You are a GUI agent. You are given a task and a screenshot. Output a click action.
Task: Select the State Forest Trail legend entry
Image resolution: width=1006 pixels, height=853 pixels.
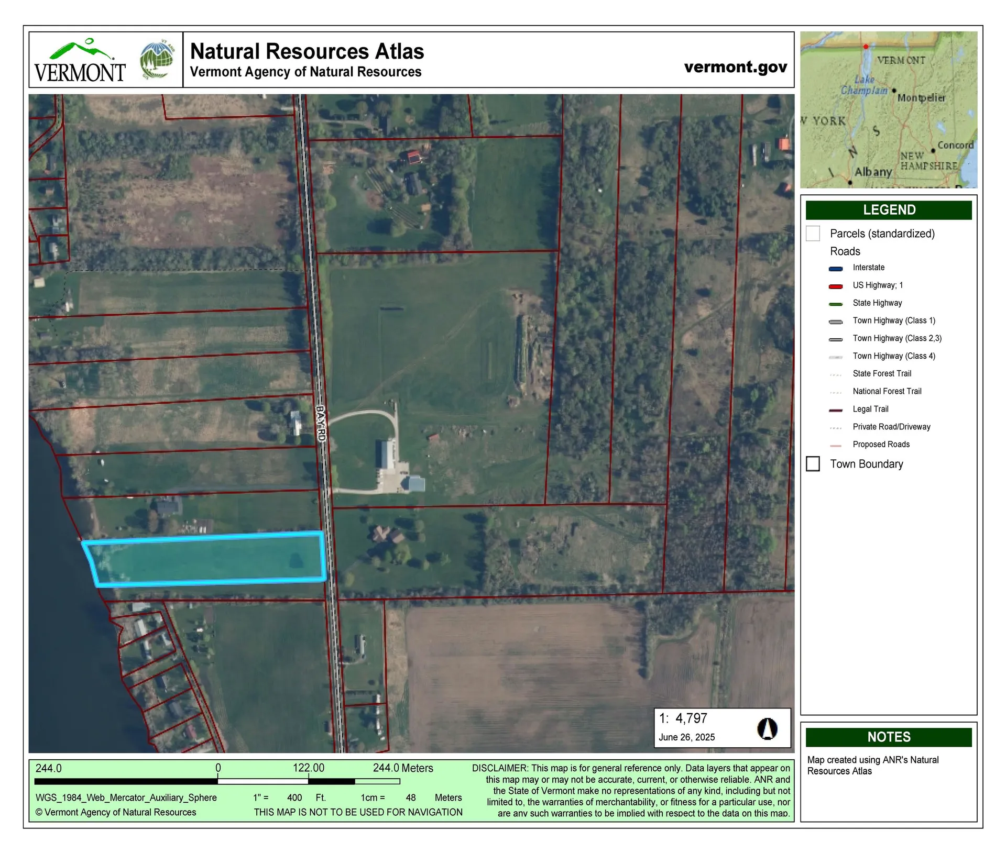click(835, 373)
